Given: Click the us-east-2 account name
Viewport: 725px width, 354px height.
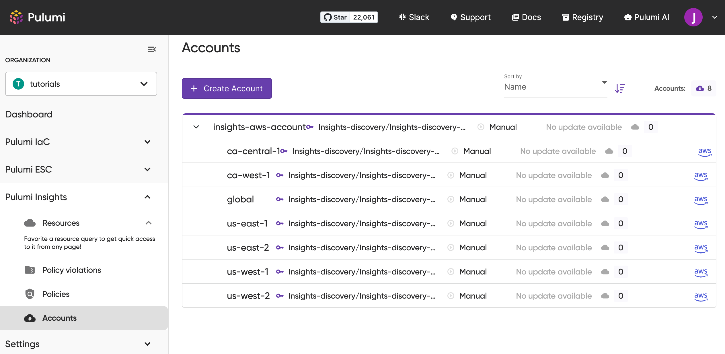Looking at the screenshot, I should pos(248,247).
